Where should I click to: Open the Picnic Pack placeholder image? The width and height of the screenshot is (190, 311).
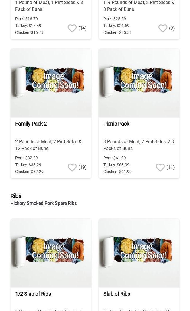pyautogui.click(x=139, y=83)
